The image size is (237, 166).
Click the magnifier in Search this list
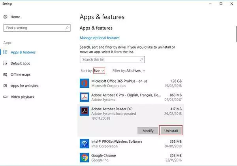tap(141, 59)
